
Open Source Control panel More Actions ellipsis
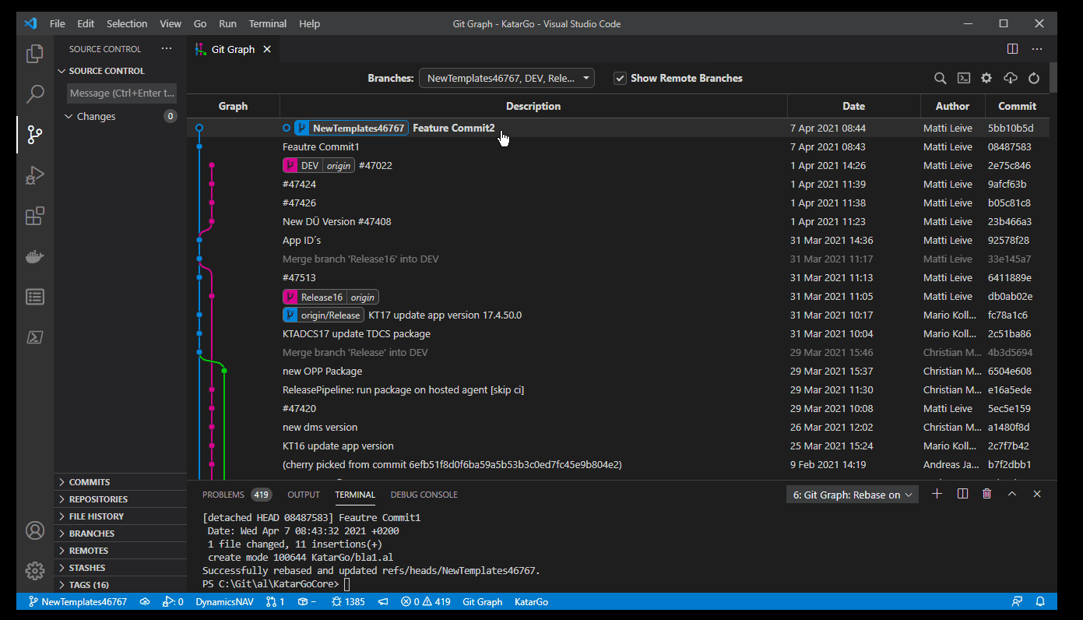pyautogui.click(x=167, y=49)
